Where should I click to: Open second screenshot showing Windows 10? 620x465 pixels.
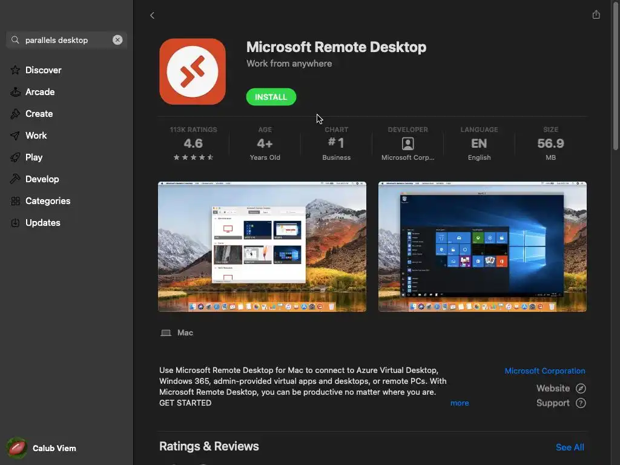(483, 247)
